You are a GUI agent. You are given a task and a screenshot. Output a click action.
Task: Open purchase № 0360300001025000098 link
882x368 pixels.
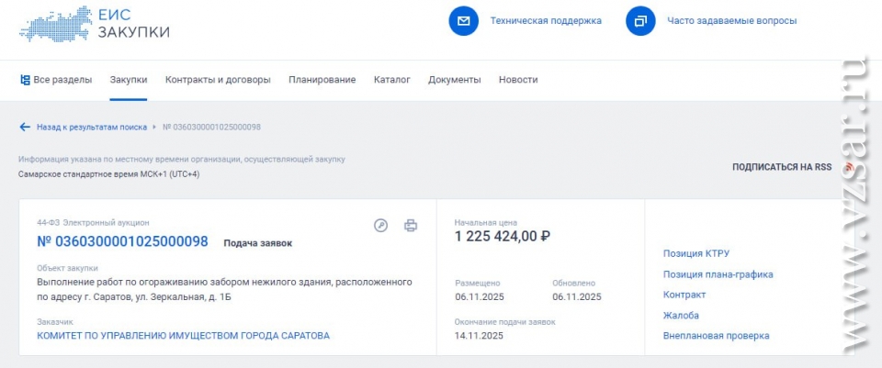click(x=122, y=242)
